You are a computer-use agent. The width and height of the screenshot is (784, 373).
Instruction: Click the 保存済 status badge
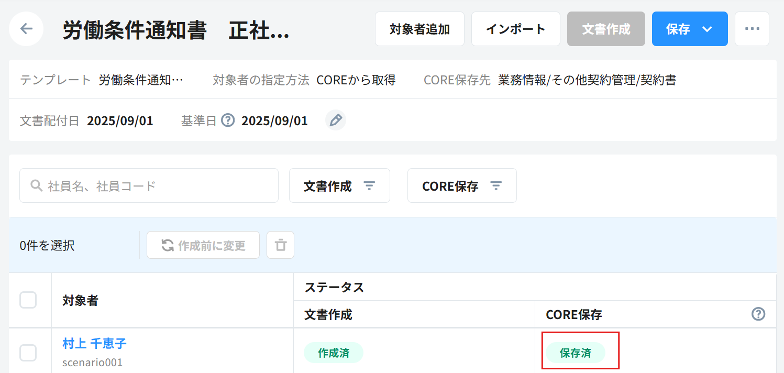(575, 353)
